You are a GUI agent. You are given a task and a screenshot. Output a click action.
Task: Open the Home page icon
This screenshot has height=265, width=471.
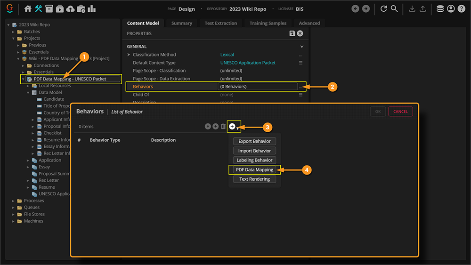click(28, 9)
